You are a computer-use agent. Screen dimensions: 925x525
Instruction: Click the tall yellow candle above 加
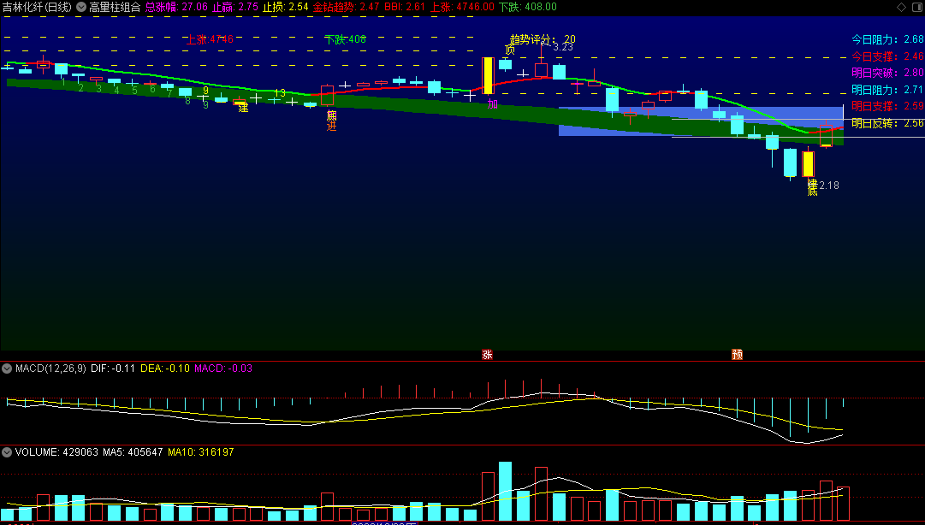coord(488,75)
